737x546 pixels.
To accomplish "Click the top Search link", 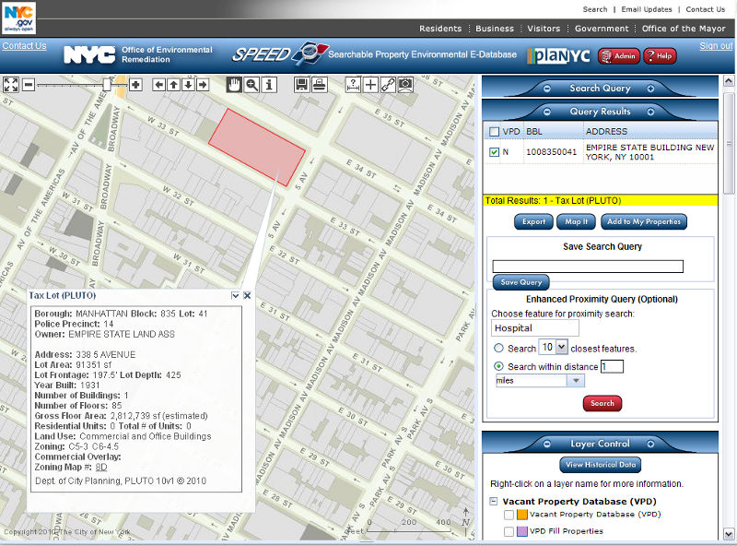I will click(595, 9).
